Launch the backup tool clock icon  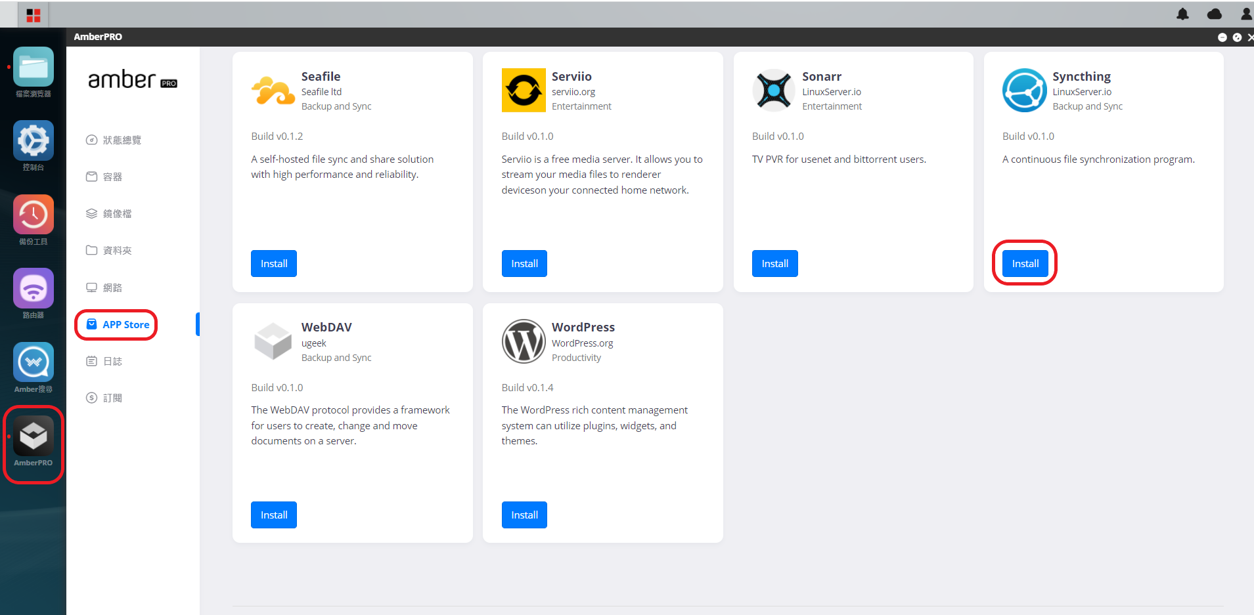point(34,215)
